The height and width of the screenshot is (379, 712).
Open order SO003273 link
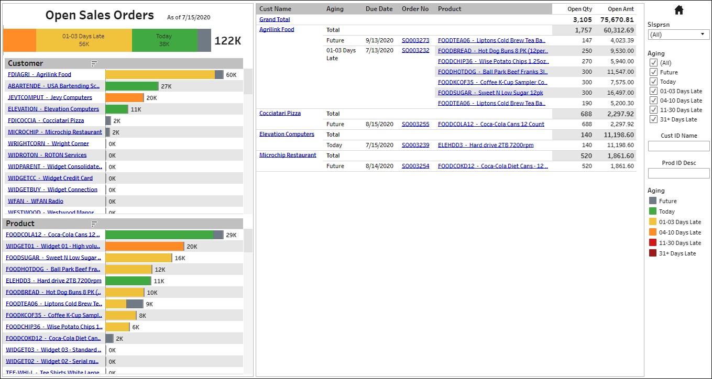(415, 40)
